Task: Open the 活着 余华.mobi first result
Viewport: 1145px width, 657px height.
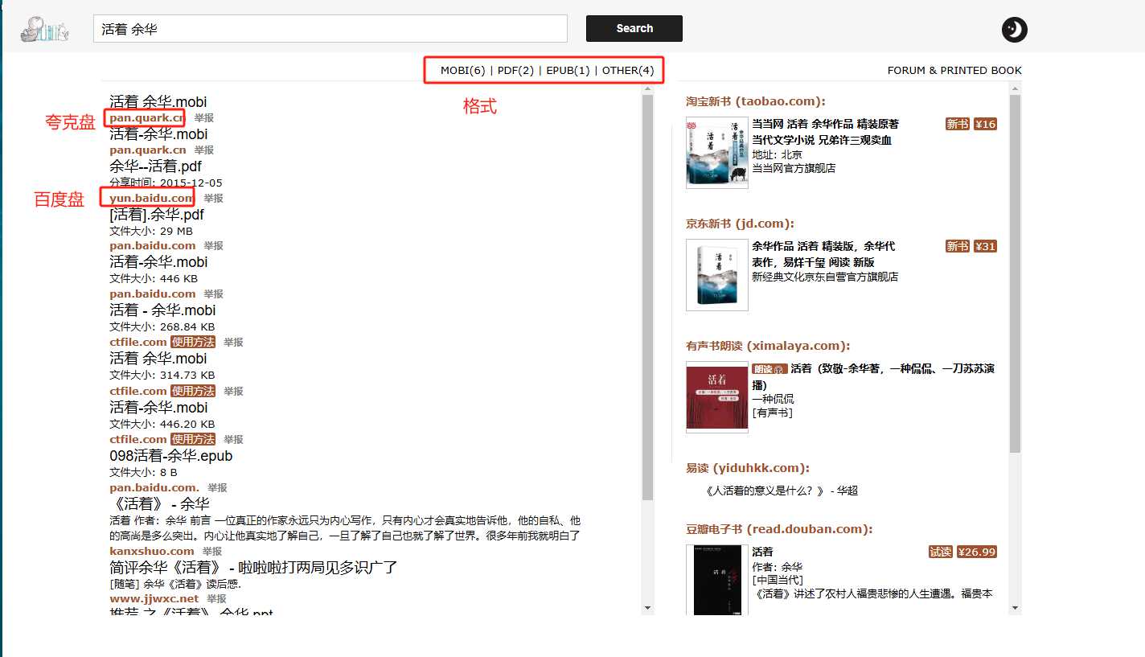Action: (x=158, y=102)
